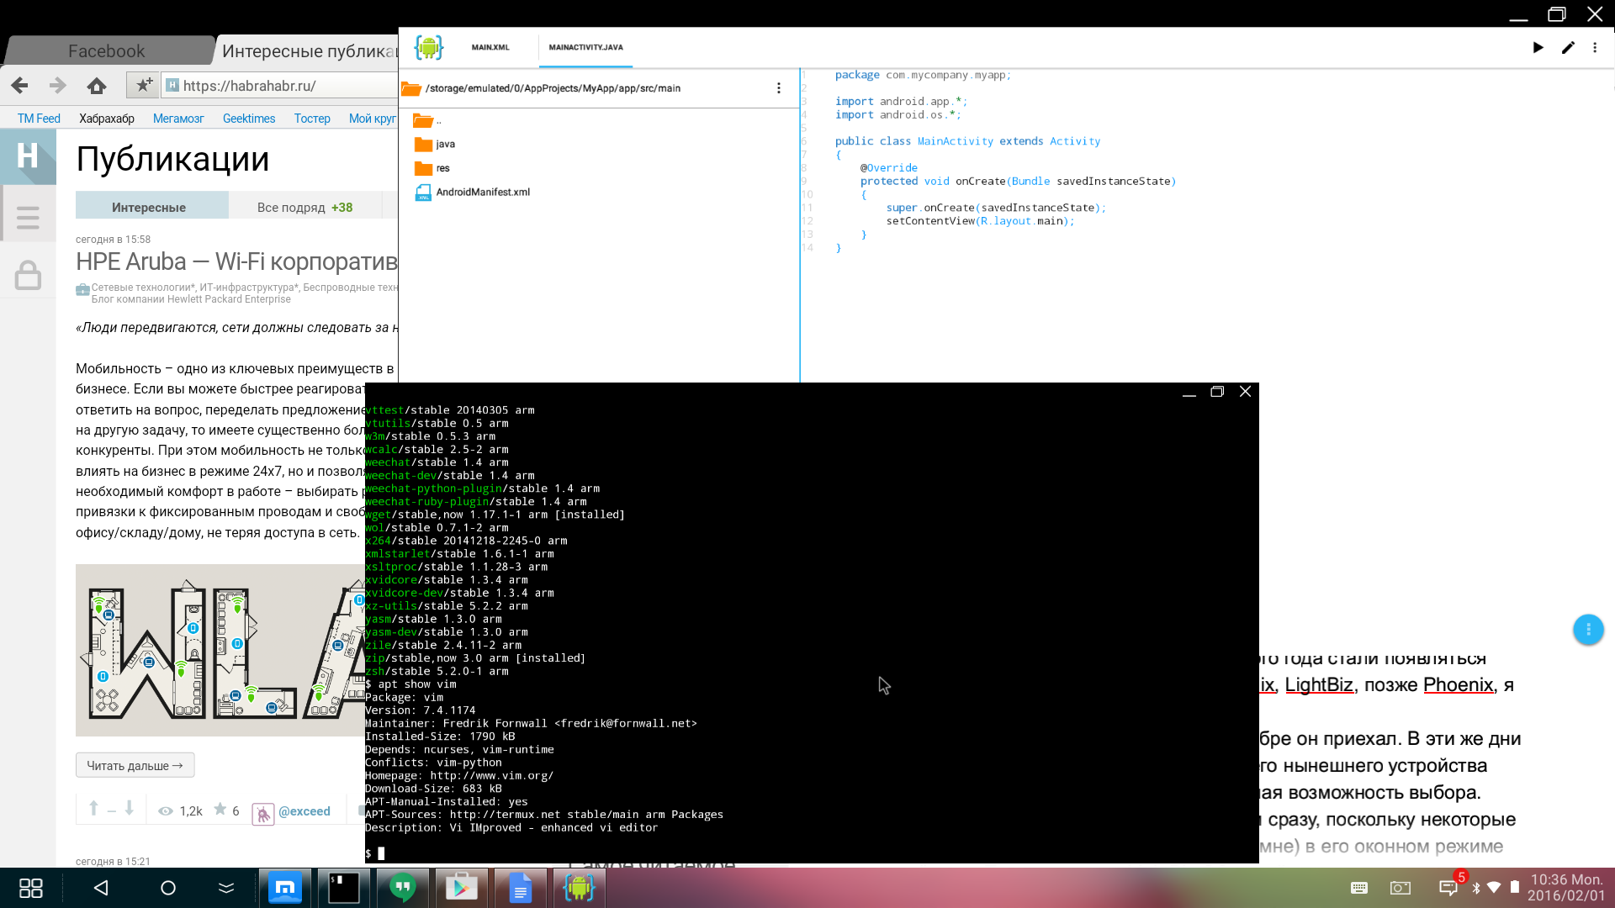This screenshot has height=908, width=1615.
Task: Open Bluetooth settings in tray
Action: click(x=1476, y=888)
